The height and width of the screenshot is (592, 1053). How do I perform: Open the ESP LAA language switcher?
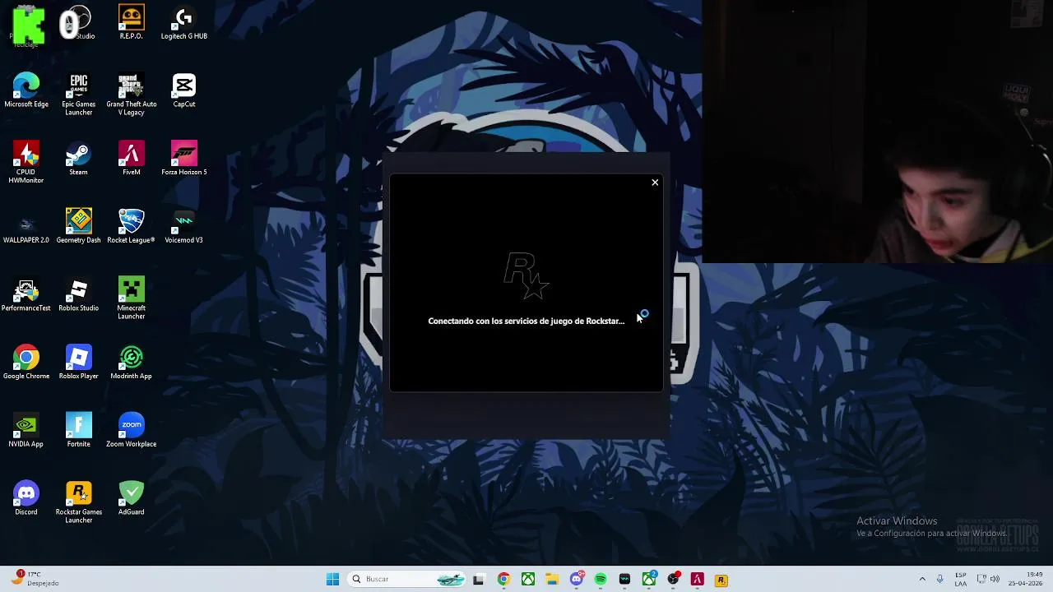tap(961, 580)
